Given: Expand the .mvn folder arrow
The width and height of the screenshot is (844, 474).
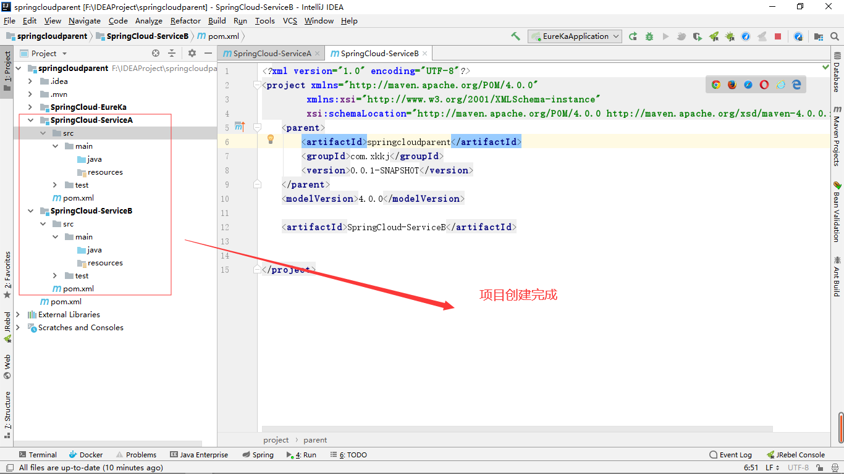Looking at the screenshot, I should [x=30, y=94].
